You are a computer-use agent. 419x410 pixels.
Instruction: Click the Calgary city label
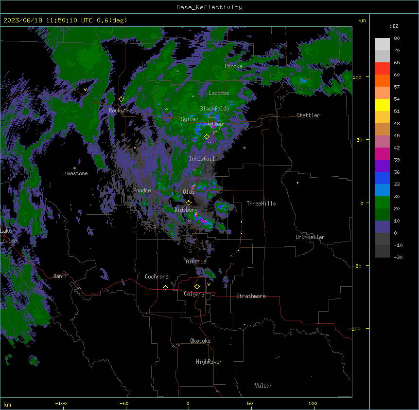[194, 294]
